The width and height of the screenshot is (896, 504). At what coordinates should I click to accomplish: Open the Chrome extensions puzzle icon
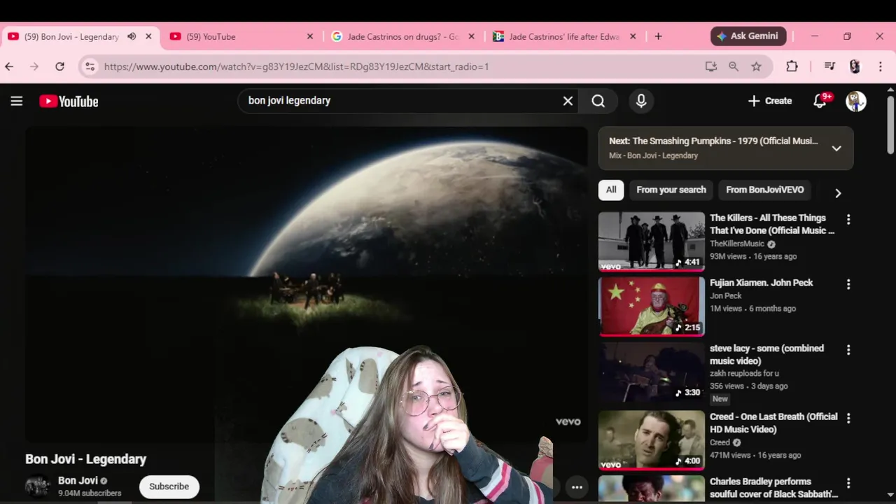[x=792, y=66]
